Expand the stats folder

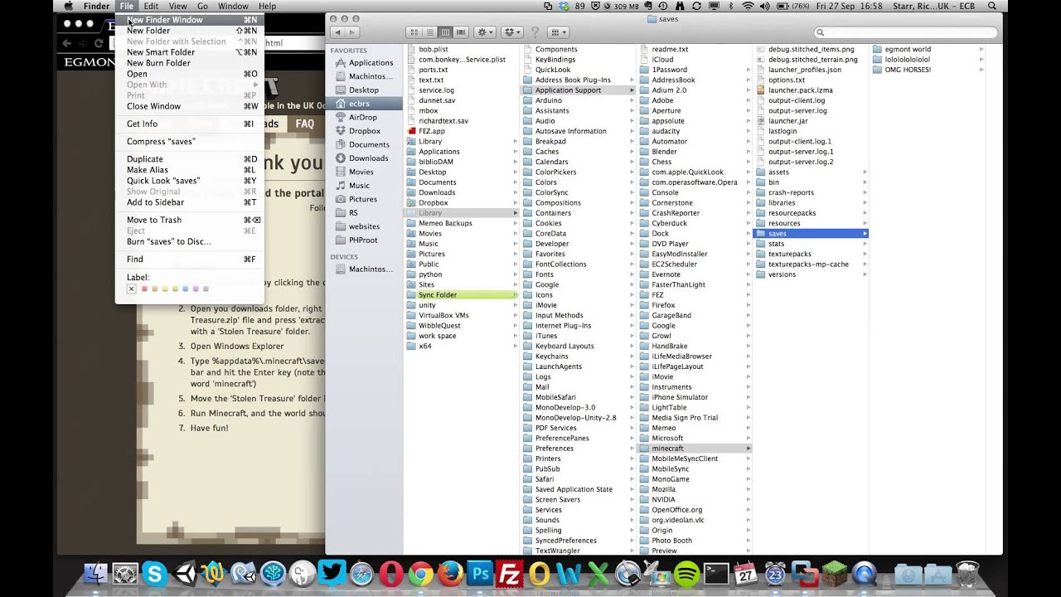[x=865, y=244]
